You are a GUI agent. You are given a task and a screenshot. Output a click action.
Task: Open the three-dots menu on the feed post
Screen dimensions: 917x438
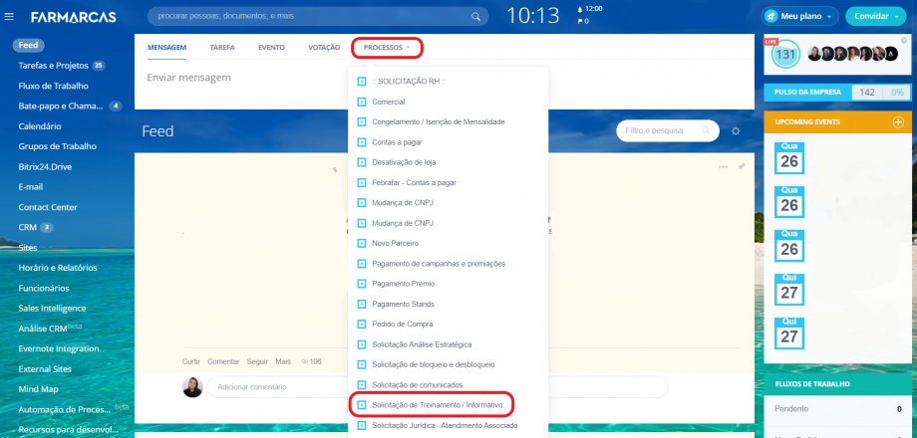coord(723,166)
